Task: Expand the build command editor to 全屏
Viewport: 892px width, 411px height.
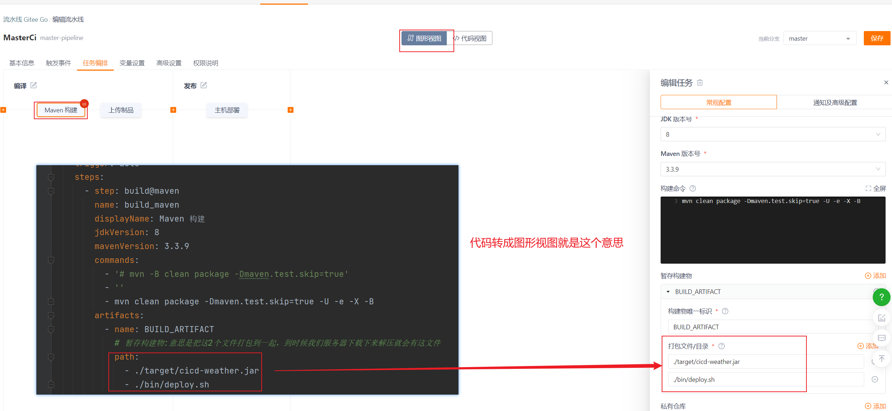Action: [x=876, y=188]
